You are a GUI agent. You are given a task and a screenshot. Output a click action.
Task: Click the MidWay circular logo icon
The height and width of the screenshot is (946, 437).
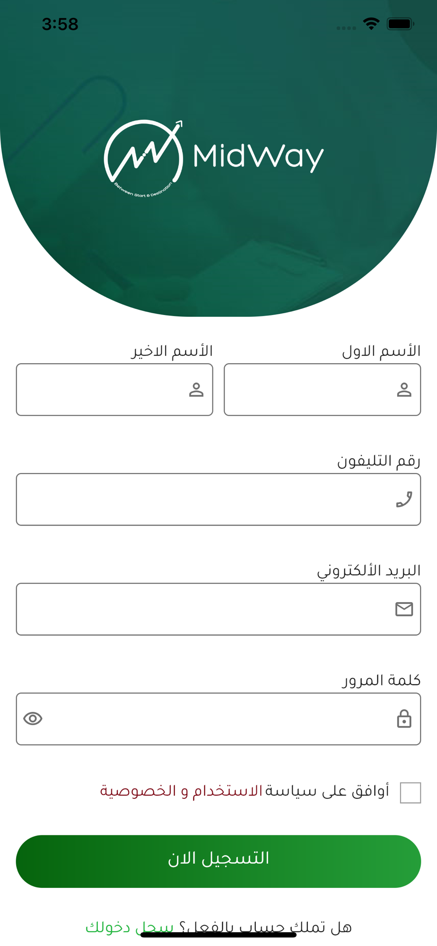tap(143, 158)
